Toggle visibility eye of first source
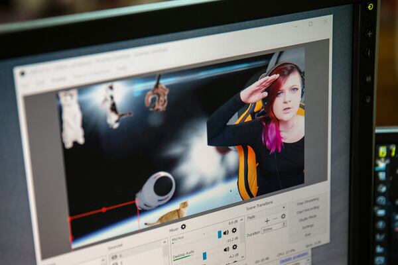Viewport: 398px width, 265px height. [113, 256]
